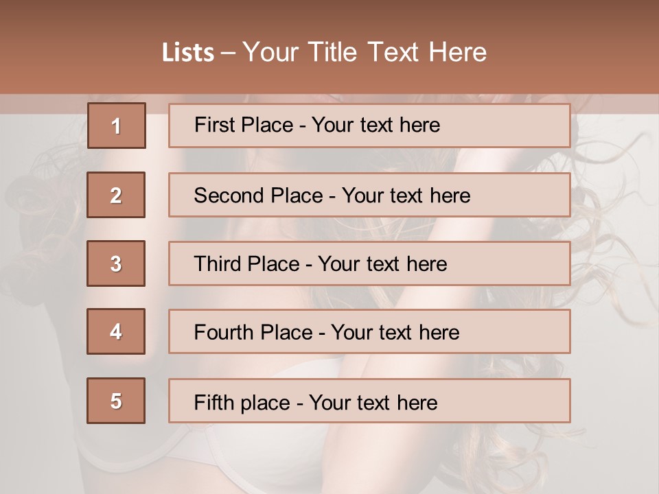Screen dimensions: 659x494
Task: Select the words 'Second Place' in row two
Action: point(259,196)
